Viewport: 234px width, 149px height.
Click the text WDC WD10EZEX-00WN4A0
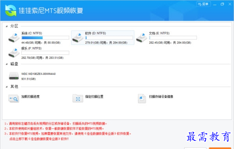[38, 74]
